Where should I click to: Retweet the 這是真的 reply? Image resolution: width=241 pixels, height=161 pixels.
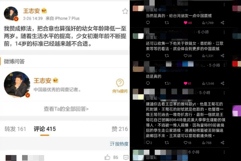[167, 83]
